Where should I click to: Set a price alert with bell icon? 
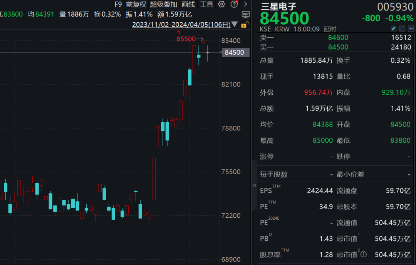pyautogui.click(x=402, y=28)
